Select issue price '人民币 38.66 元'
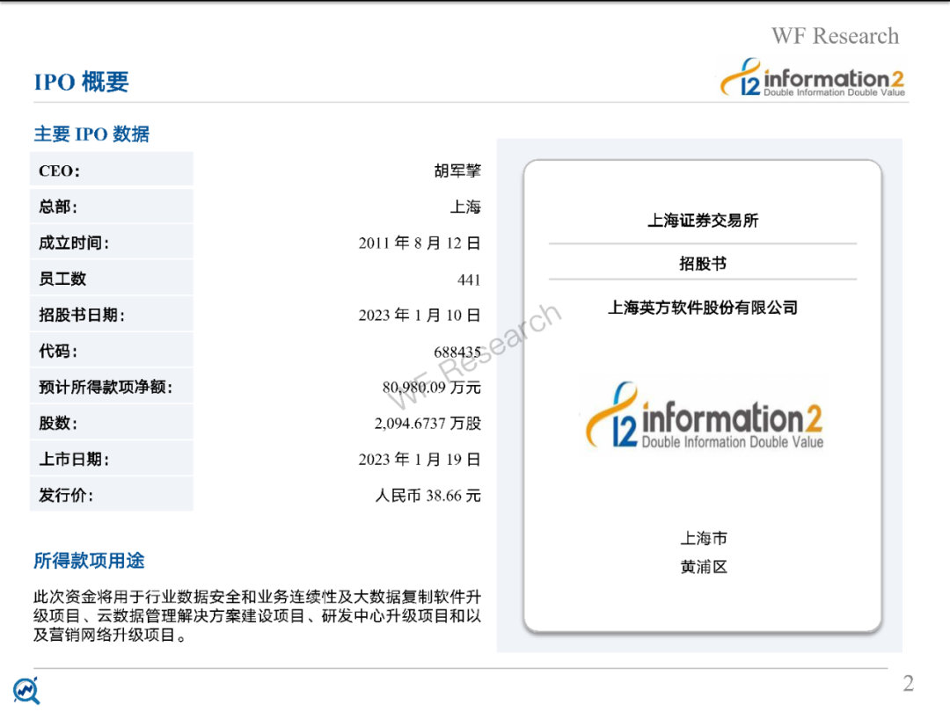950x712 pixels. point(427,495)
